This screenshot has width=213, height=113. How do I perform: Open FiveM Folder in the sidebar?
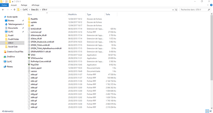(14, 39)
